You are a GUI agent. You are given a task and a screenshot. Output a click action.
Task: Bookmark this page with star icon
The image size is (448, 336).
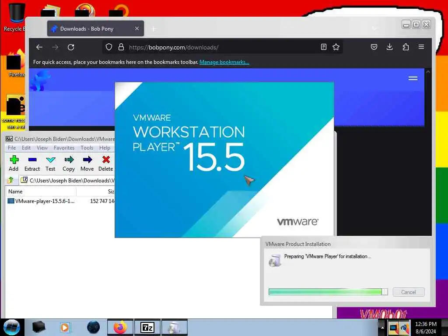tap(336, 47)
